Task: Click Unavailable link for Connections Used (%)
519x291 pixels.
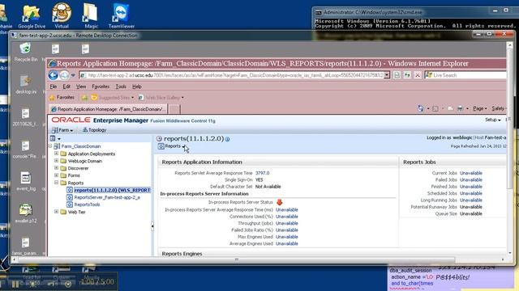Action: [286, 217]
